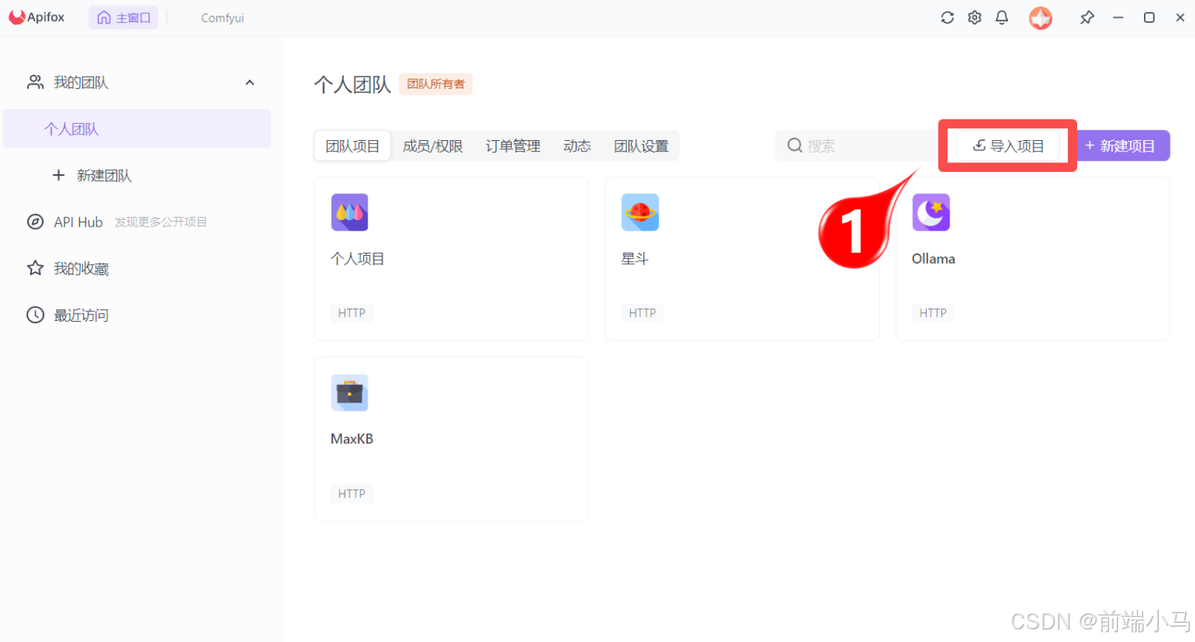Click the clock icon beside 最近访问
Viewport: 1195px width, 642px height.
[x=36, y=315]
